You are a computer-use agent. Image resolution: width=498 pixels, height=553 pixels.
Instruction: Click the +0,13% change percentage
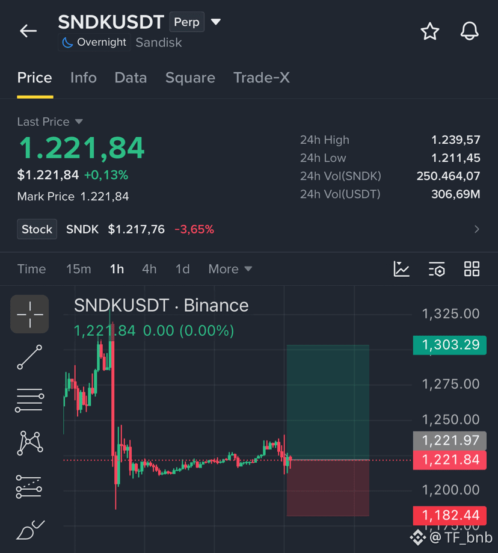[106, 175]
